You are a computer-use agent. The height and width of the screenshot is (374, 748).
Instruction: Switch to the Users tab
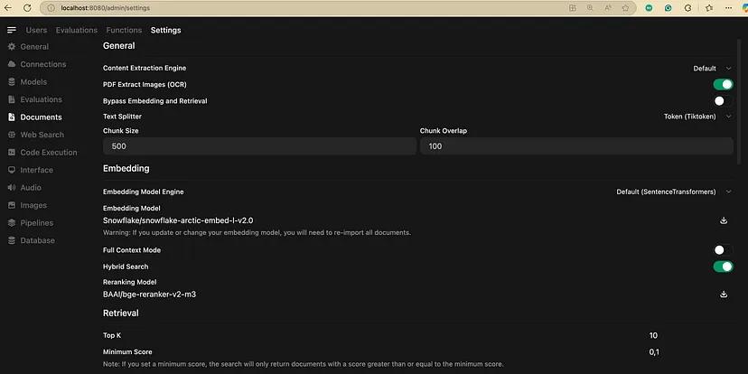(36, 30)
